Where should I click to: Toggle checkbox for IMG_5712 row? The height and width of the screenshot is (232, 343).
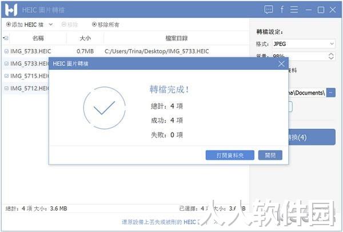pyautogui.click(x=6, y=88)
